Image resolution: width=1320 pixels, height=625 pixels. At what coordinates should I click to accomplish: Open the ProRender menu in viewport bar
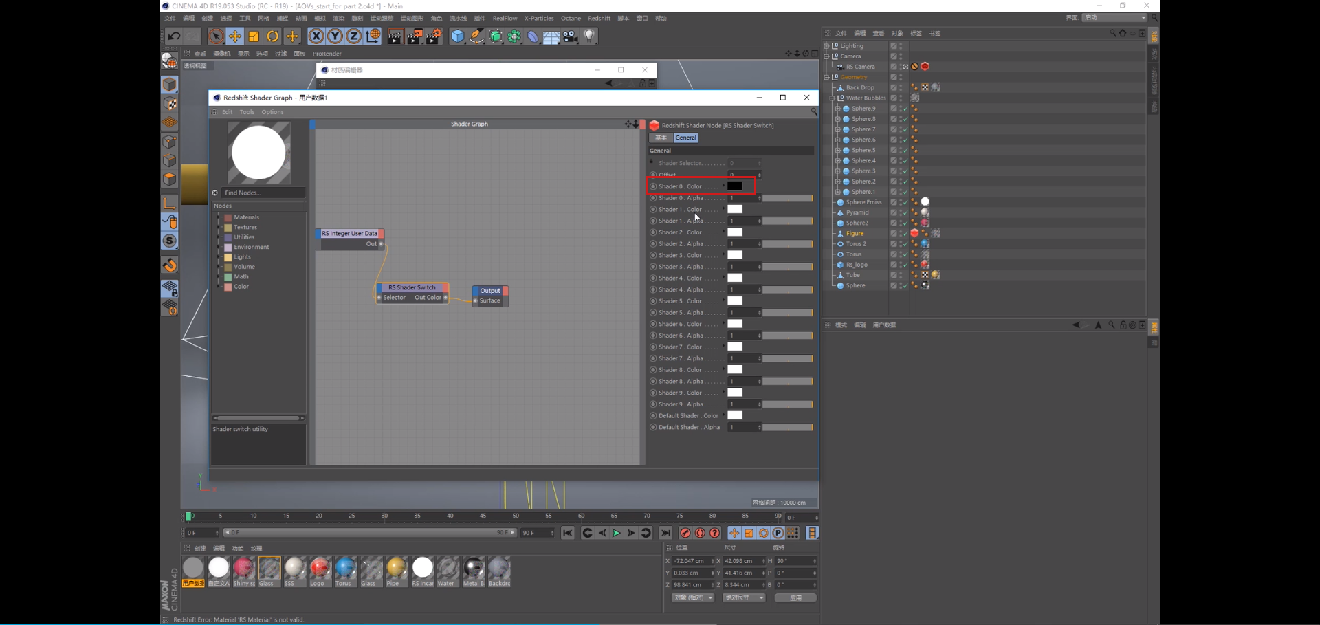327,54
